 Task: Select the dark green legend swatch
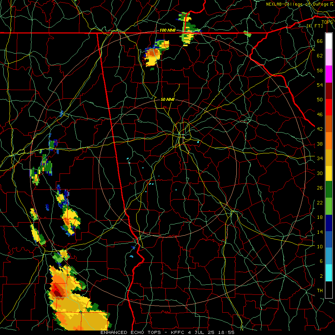(329, 189)
